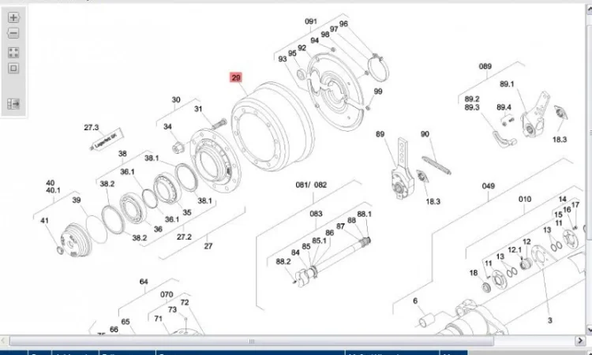
Task: Select callout 010 on the right assembly
Action: (x=525, y=200)
